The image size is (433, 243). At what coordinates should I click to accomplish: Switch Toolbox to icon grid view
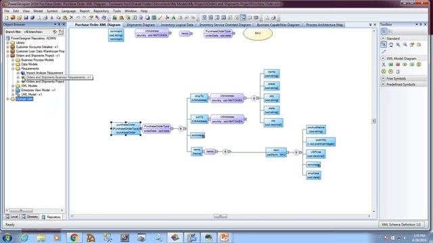[x=384, y=31]
